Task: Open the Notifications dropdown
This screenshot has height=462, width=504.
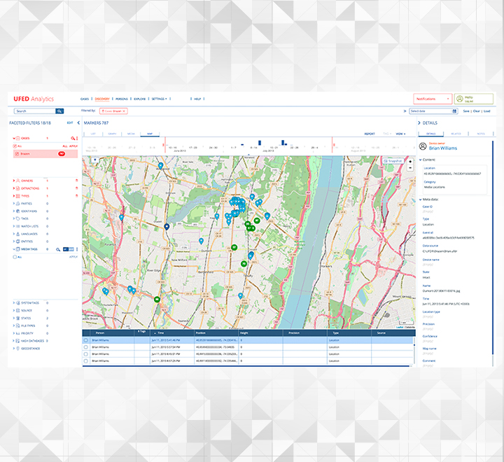Action: click(432, 99)
